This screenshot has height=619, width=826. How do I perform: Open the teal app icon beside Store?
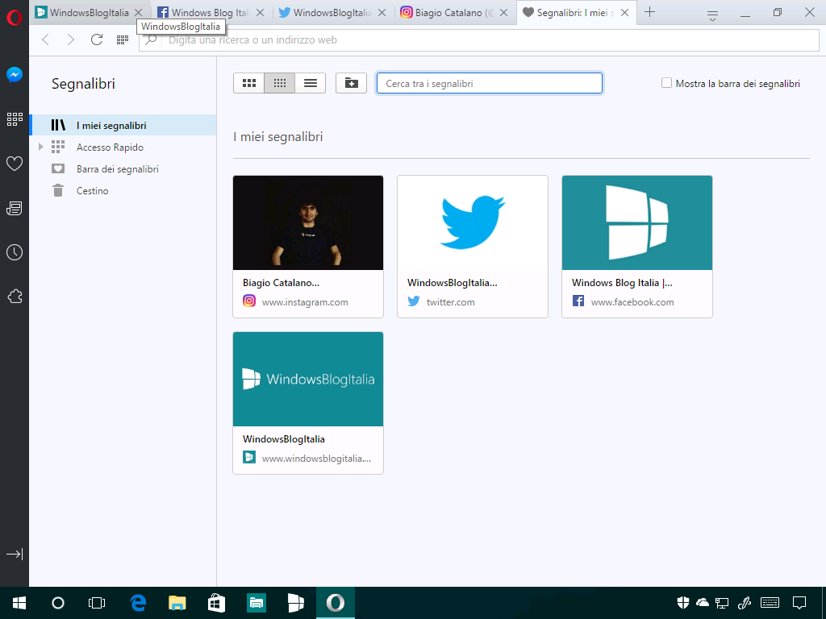pos(256,603)
